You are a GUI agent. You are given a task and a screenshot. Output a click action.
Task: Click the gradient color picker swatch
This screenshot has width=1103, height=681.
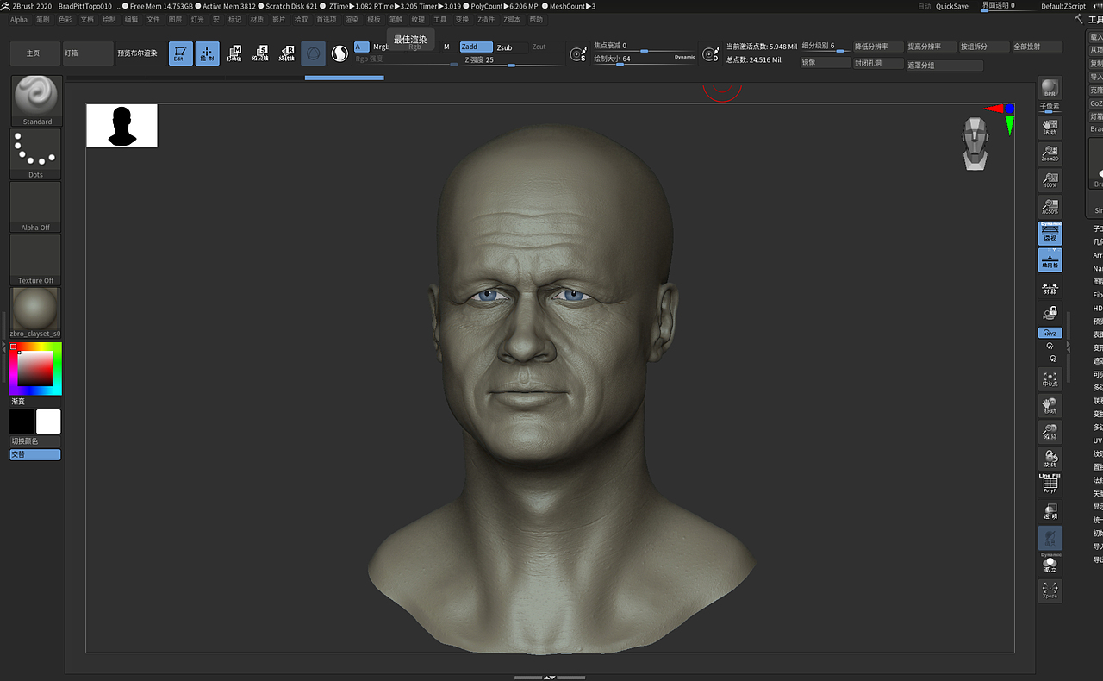pyautogui.click(x=35, y=369)
